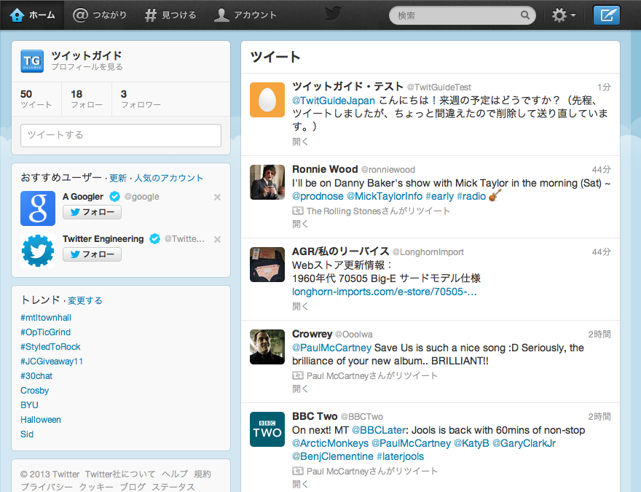641x492 pixels.
Task: Click Crowrey's avatar photo
Action: point(267,347)
